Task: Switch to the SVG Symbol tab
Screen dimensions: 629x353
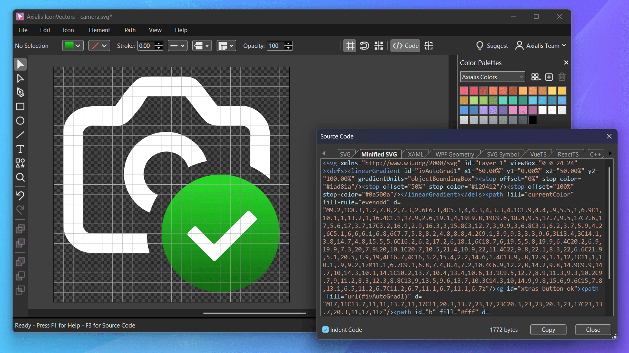Action: pos(503,154)
